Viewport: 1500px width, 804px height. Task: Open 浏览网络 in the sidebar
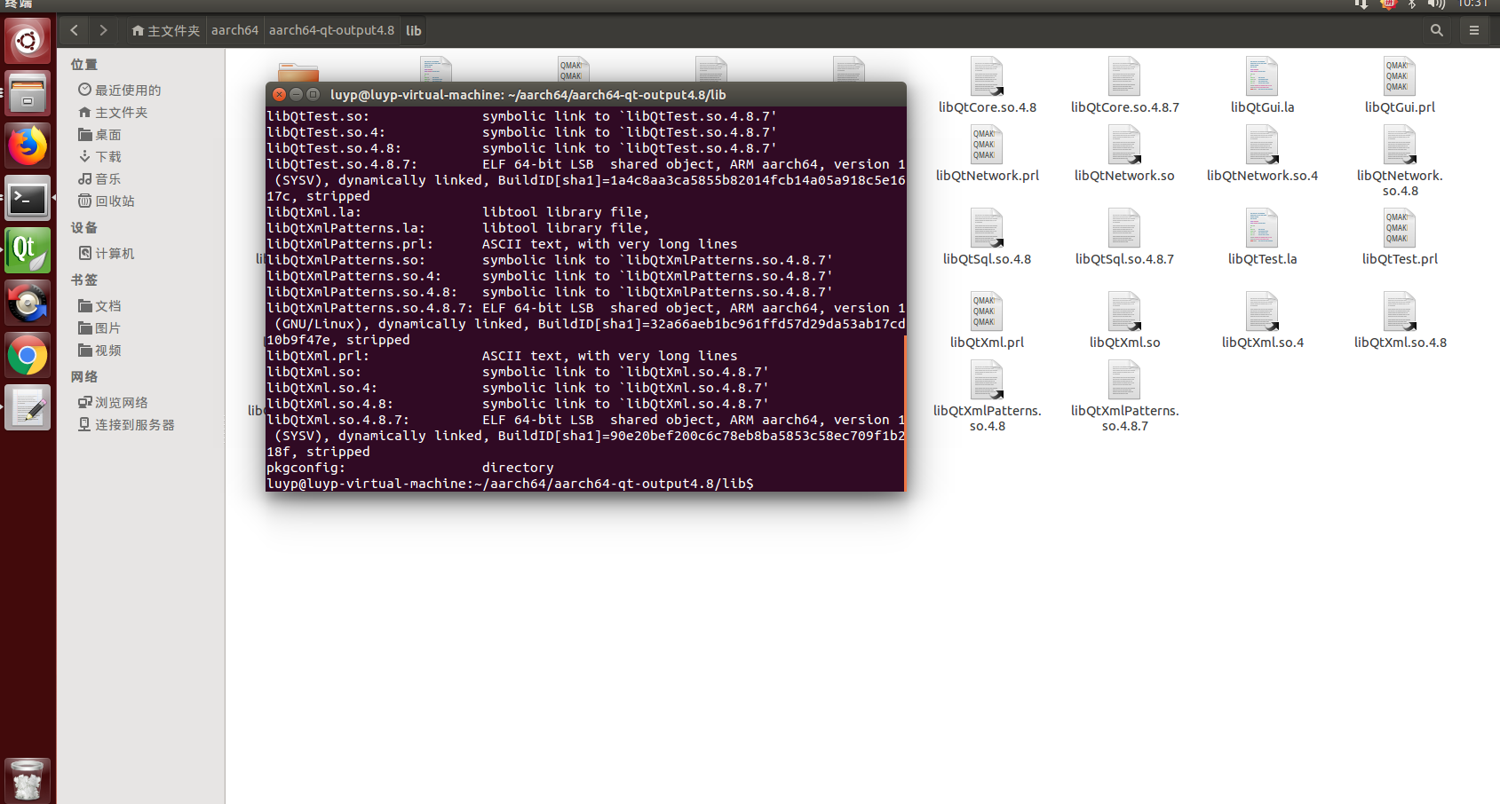click(114, 402)
